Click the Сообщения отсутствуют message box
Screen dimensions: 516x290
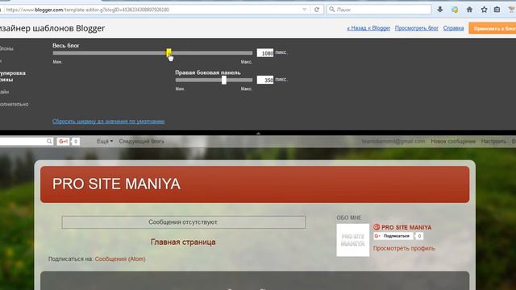[x=184, y=222]
